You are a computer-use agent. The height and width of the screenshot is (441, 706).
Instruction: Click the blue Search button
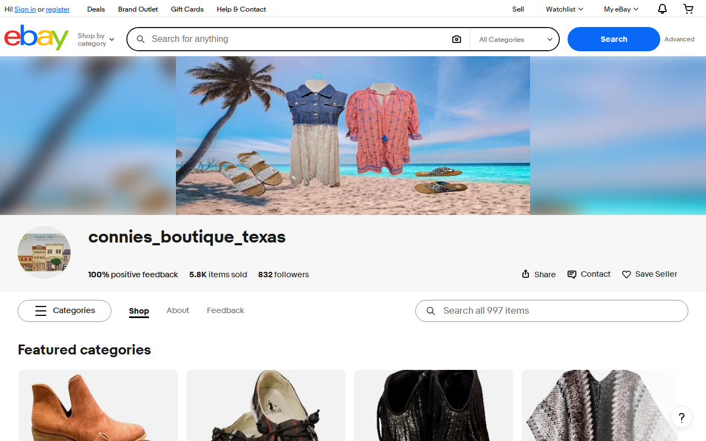tap(614, 39)
